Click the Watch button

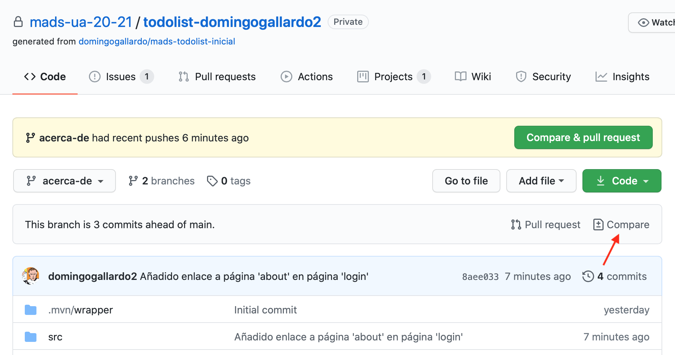pos(652,23)
